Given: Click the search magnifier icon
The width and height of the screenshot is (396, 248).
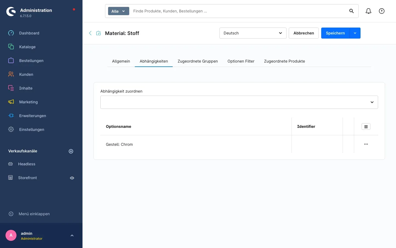Looking at the screenshot, I should [x=351, y=11].
